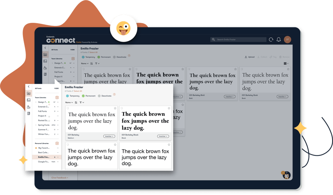Select the Emilio Fra... personal library

47,157
